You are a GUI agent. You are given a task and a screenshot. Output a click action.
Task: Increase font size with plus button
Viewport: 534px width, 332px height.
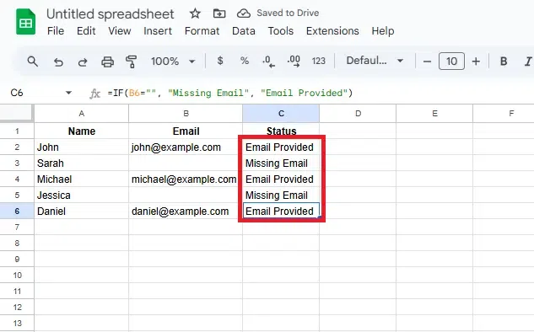coord(476,62)
